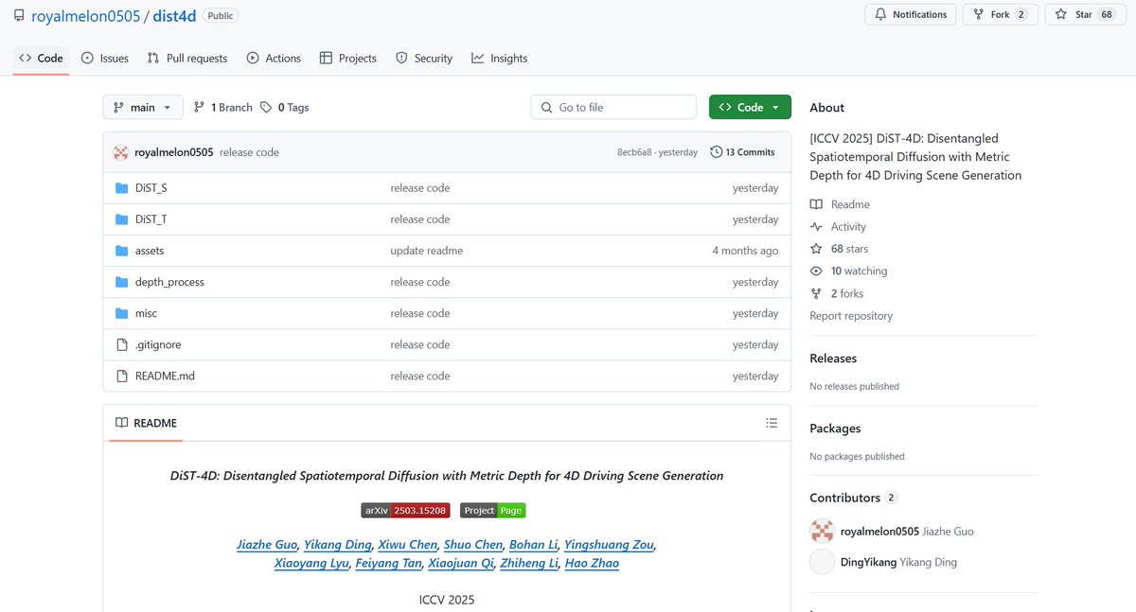
Task: Open the Releases heading link
Action: tap(833, 358)
